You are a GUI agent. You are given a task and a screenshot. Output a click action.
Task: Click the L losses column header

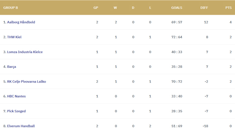tap(150, 8)
